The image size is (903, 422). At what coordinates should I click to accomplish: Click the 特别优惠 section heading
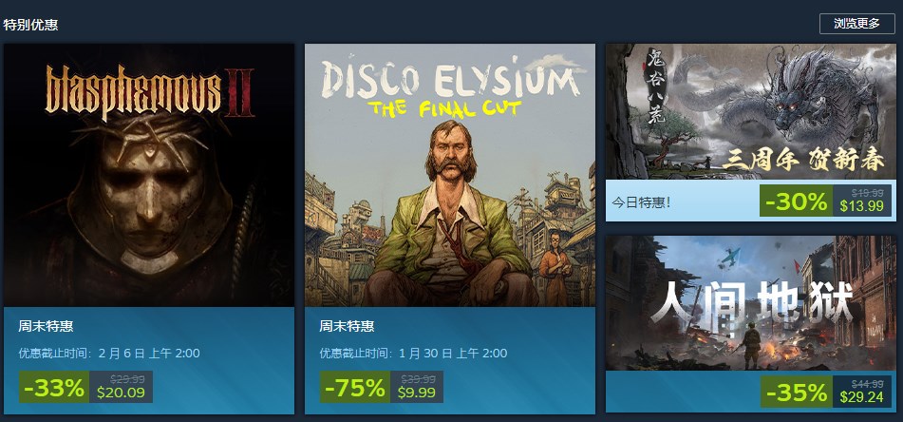pos(30,25)
